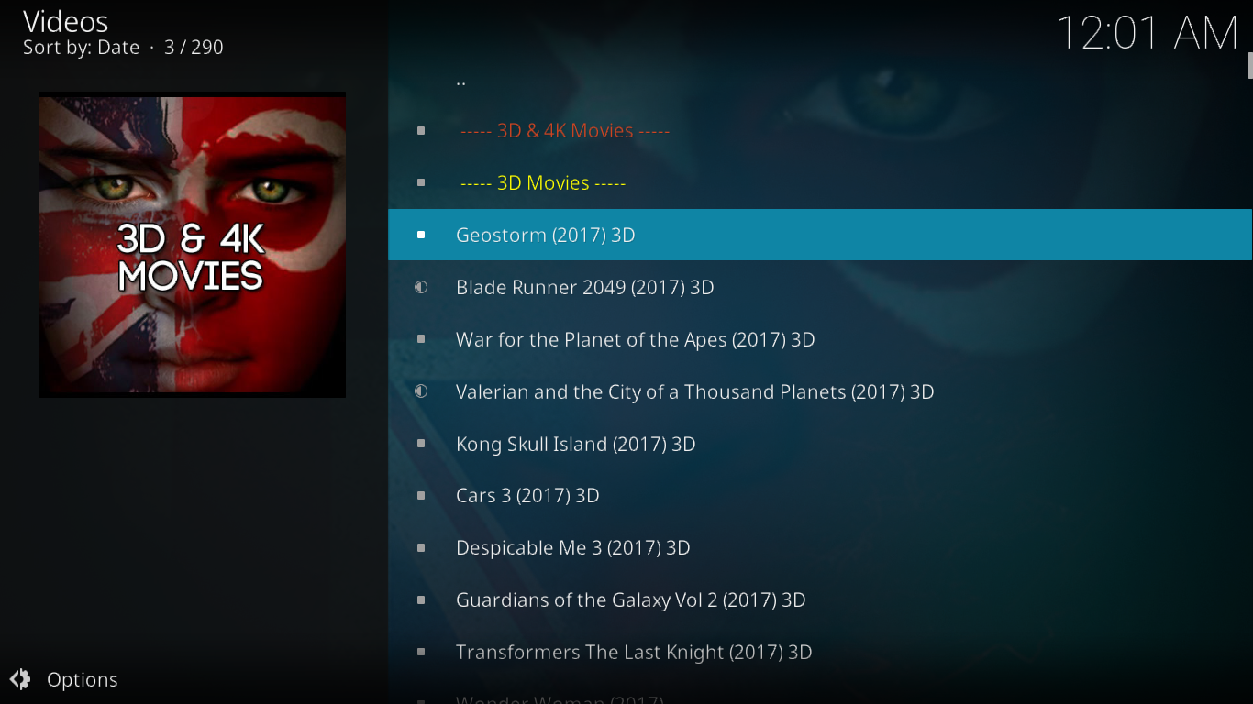Select Guardians of the Galaxy Vol 2
This screenshot has width=1253, height=704.
[x=820, y=599]
